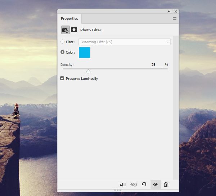Select the Color radio button
The width and height of the screenshot is (216, 196).
pos(62,52)
